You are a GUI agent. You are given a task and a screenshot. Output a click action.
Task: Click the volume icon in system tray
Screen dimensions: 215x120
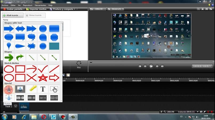pyautogui.click(x=197, y=117)
